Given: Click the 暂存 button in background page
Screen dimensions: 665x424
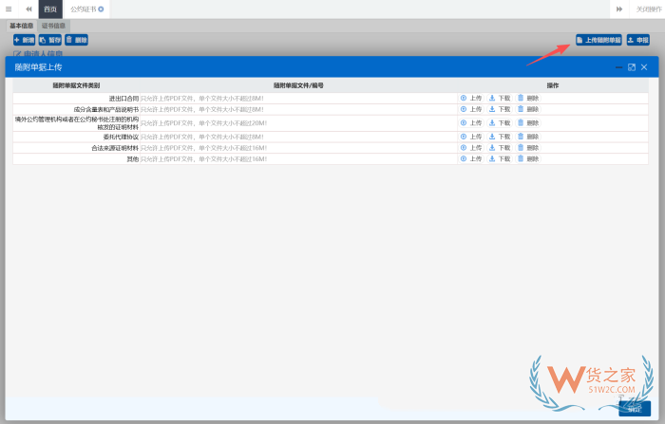Looking at the screenshot, I should click(x=50, y=40).
